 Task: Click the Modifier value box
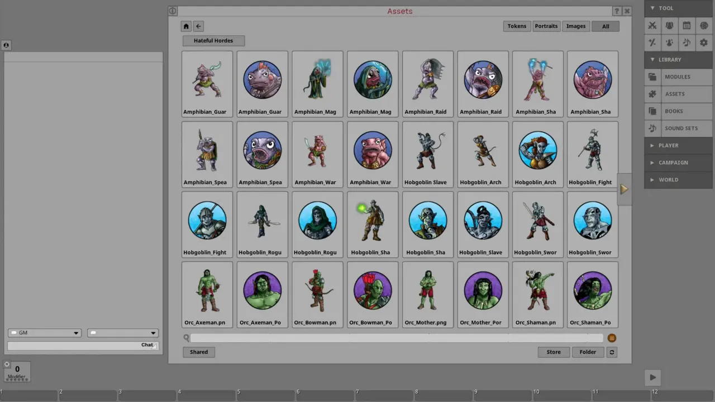17,371
